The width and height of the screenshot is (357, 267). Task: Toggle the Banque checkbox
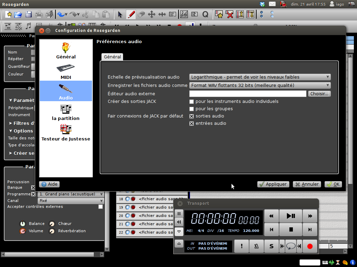click(33, 187)
